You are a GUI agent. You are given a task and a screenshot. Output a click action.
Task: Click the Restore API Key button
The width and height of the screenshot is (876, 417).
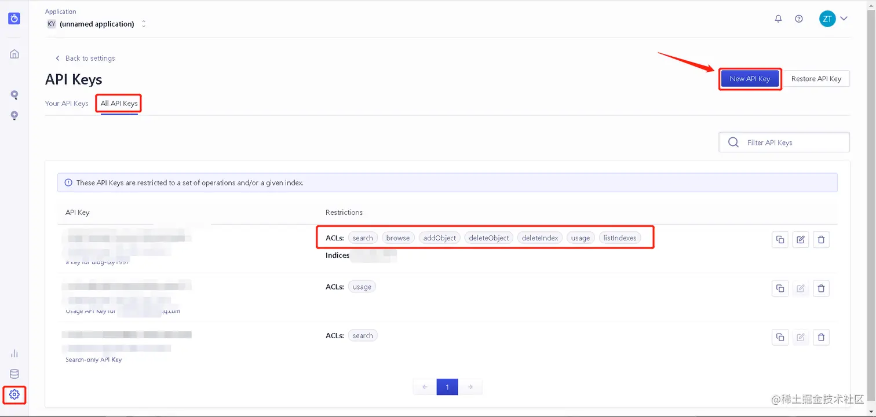point(816,79)
